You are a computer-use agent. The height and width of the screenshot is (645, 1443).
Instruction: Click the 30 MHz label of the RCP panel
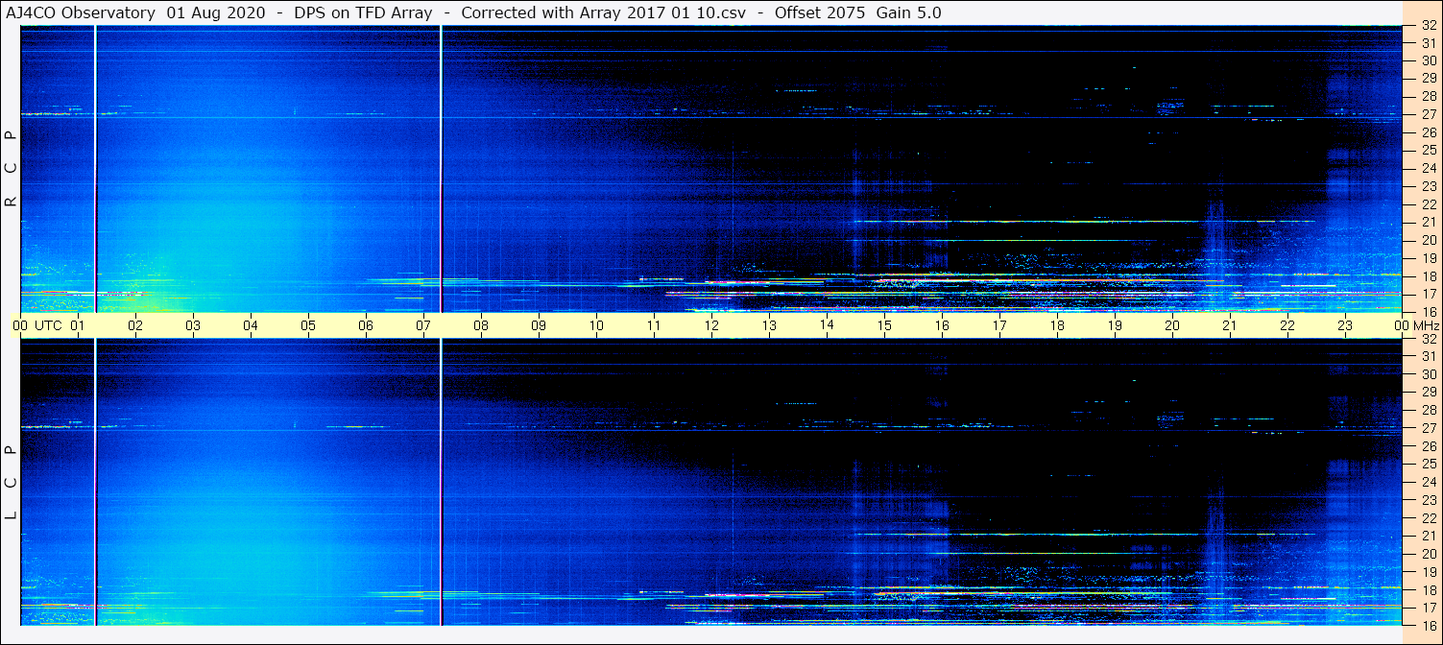1429,61
